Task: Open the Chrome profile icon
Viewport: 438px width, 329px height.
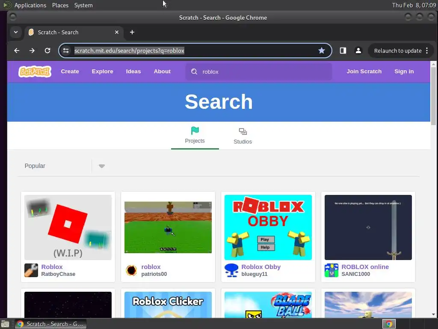Action: tap(358, 51)
